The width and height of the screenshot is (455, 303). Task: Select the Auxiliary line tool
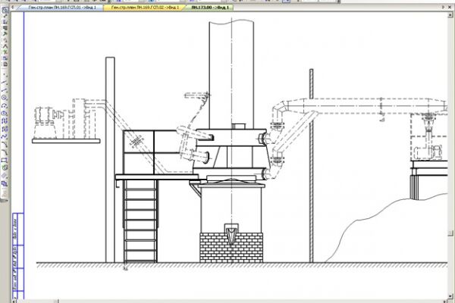coord(5,83)
